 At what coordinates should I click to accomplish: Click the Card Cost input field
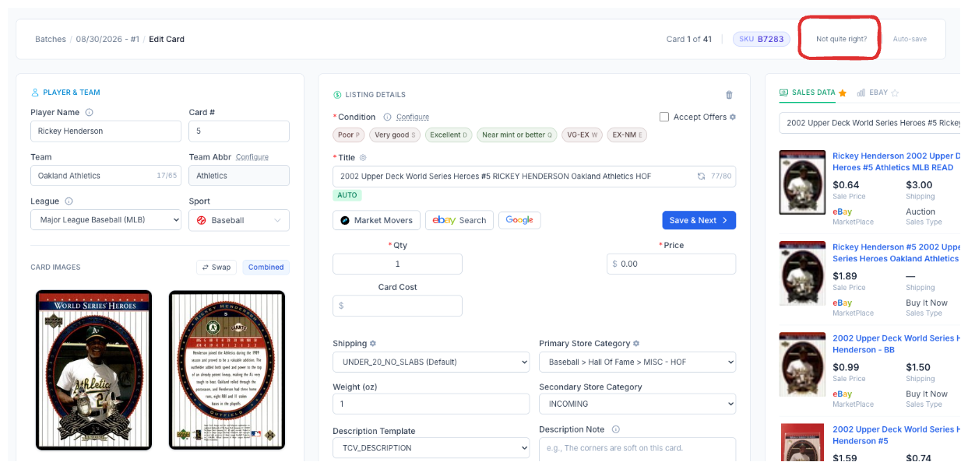397,306
